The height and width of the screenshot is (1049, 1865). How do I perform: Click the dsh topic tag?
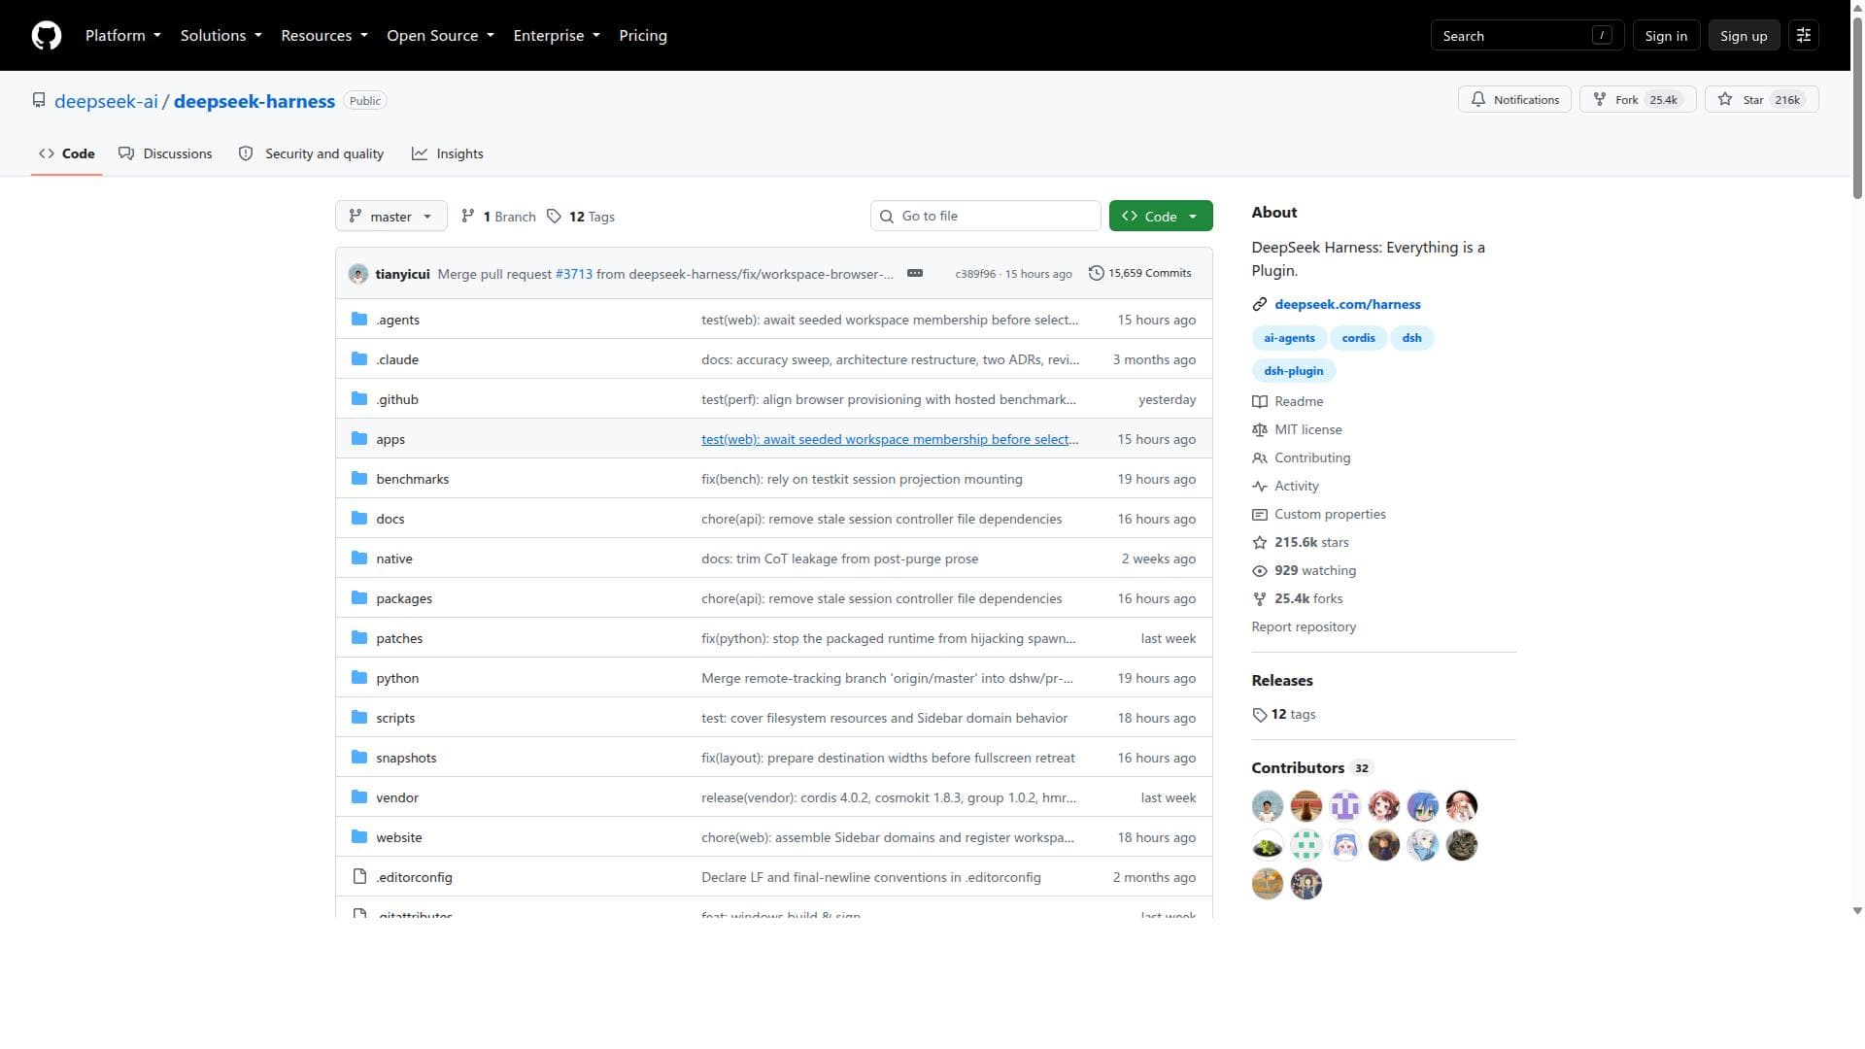[1411, 338]
